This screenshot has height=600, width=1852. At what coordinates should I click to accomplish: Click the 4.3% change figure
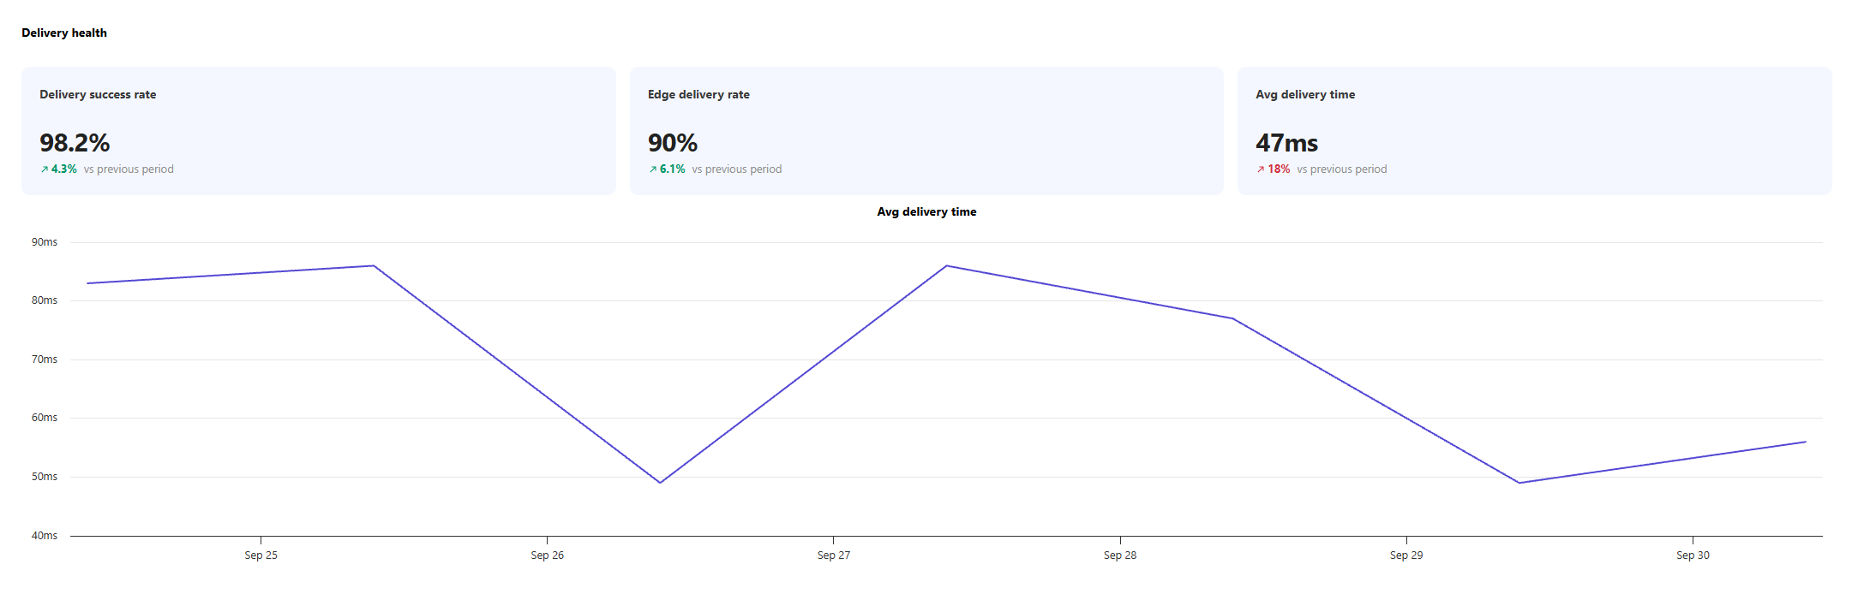point(64,169)
